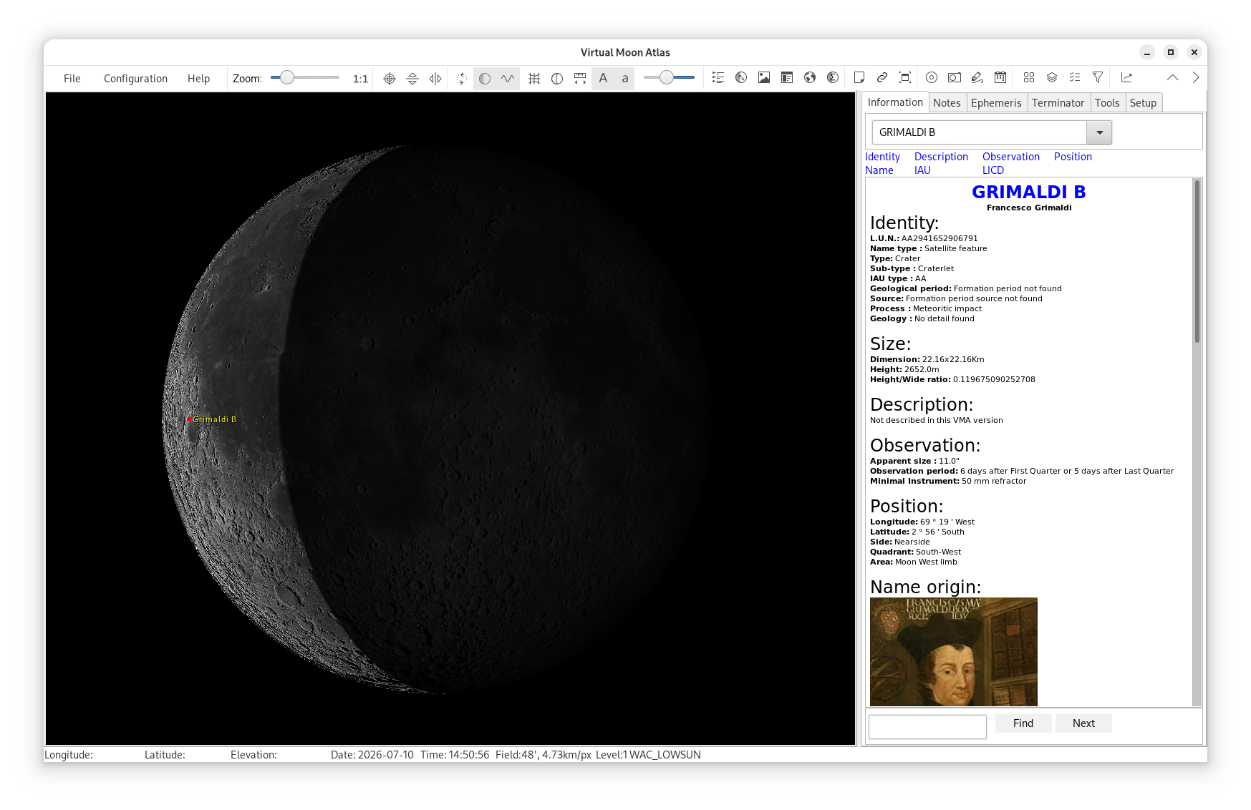The image size is (1251, 810).
Task: Click the Find button
Action: click(x=1023, y=723)
